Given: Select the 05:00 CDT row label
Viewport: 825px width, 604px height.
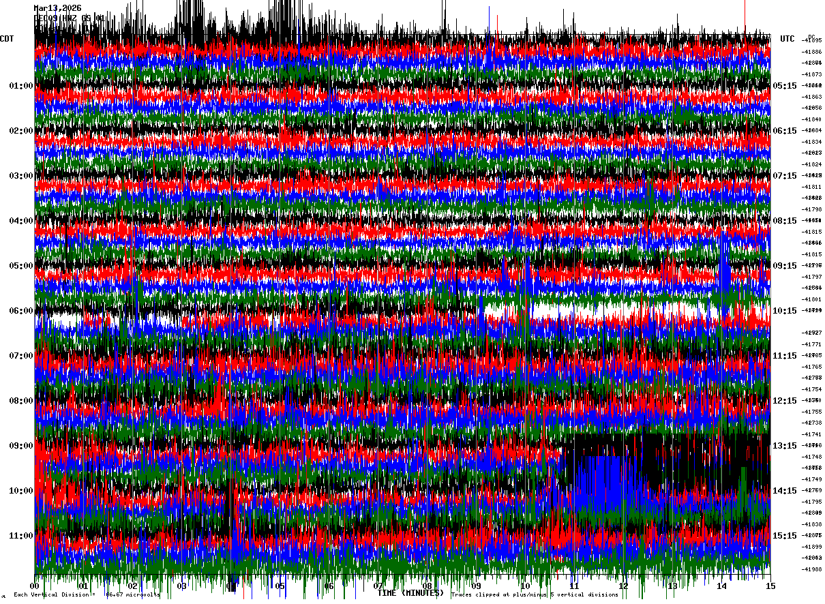Looking at the screenshot, I should tap(20, 266).
